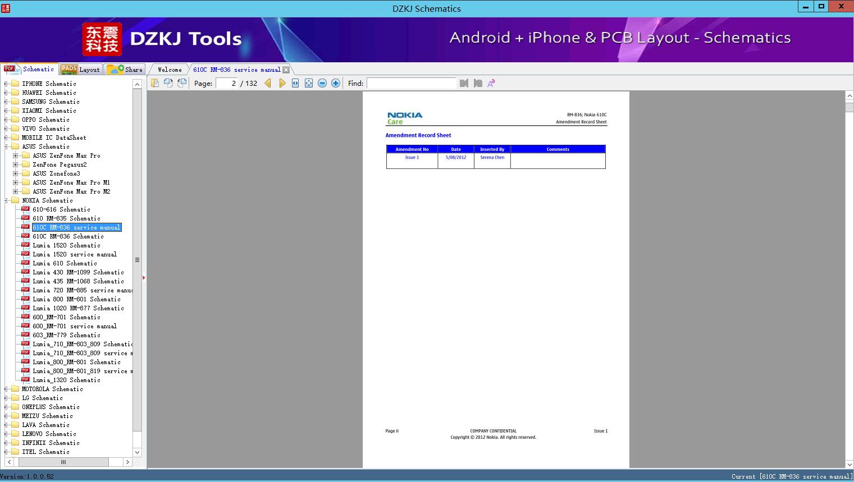
Task: Click the copy page icon in the toolbar
Action: click(155, 83)
